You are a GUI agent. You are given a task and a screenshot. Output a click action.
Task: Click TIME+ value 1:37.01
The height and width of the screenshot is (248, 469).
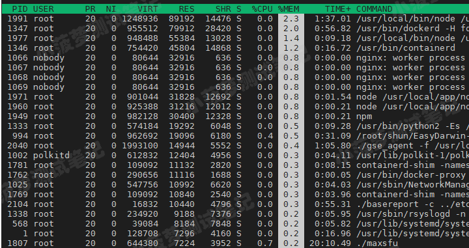coord(333,19)
